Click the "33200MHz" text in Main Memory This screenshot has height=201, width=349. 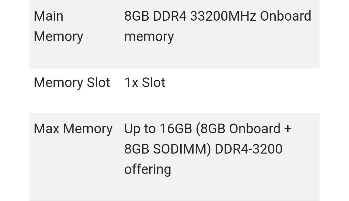[223, 16]
